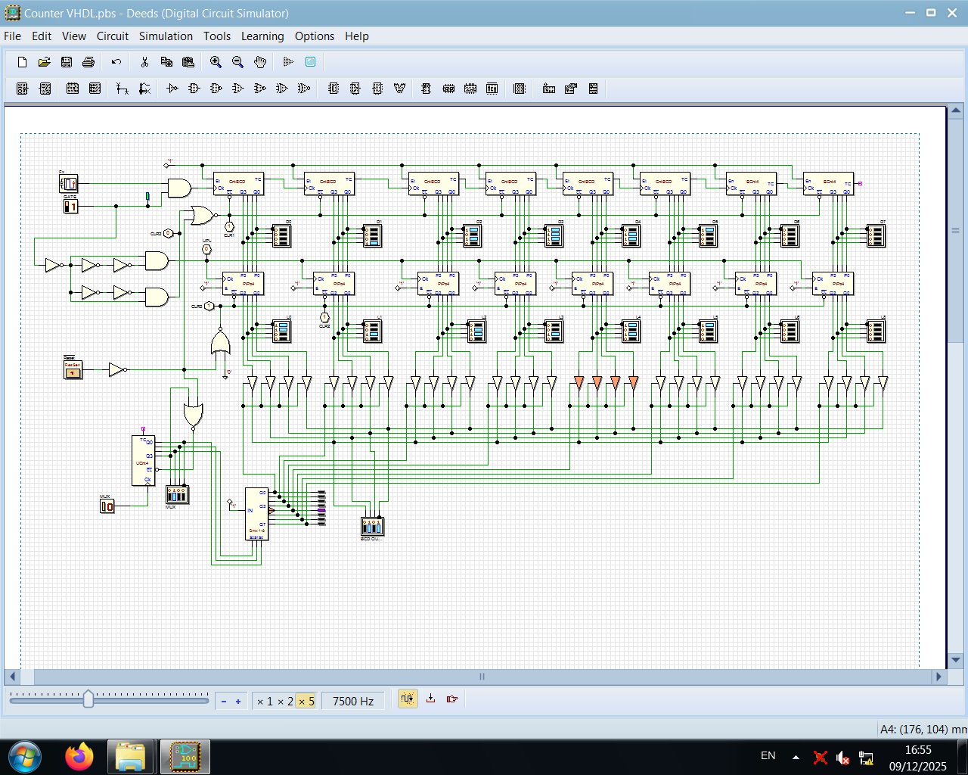
Task: Select the hand pan tool
Action: coord(259,61)
